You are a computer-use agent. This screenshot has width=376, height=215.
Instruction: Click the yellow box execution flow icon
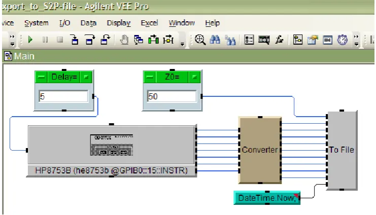coord(168,40)
